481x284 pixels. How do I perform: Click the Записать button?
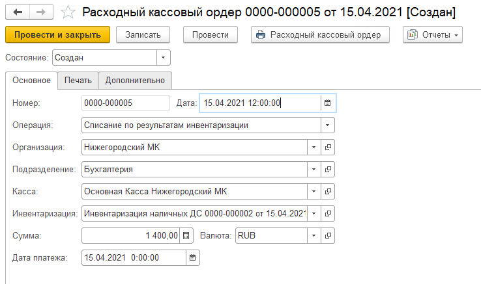(143, 34)
